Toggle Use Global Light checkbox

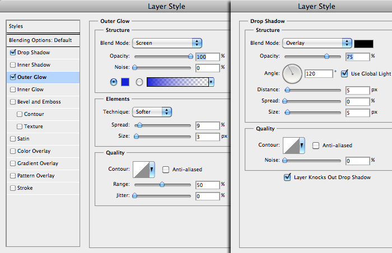click(344, 73)
